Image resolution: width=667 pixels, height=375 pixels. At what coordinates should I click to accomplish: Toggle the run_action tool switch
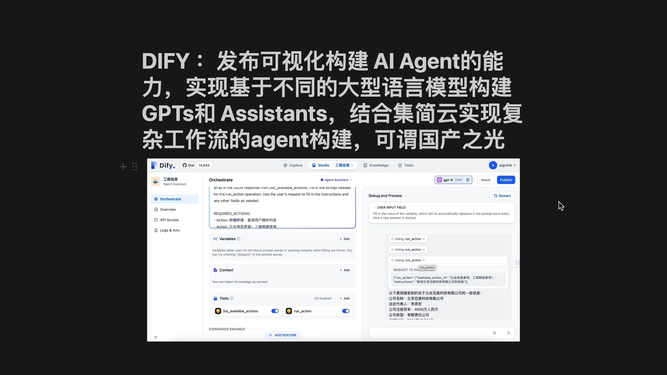click(345, 311)
